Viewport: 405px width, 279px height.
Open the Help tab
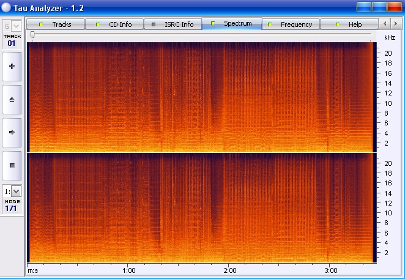pyautogui.click(x=349, y=24)
